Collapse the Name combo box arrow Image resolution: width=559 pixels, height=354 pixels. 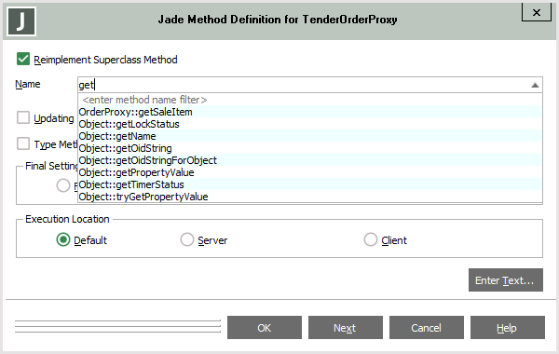[535, 85]
